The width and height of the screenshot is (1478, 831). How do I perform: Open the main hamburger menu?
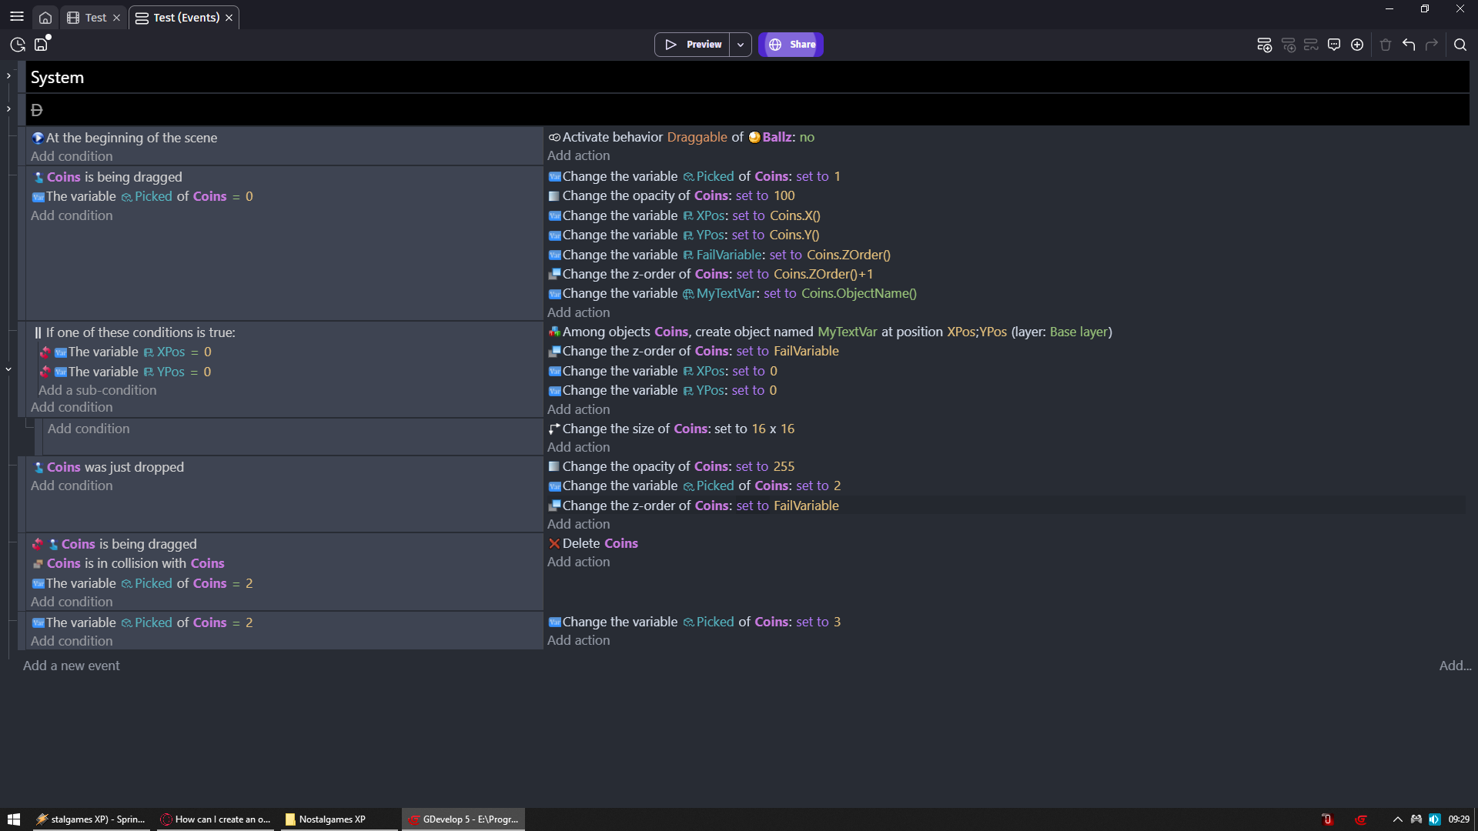tap(16, 17)
